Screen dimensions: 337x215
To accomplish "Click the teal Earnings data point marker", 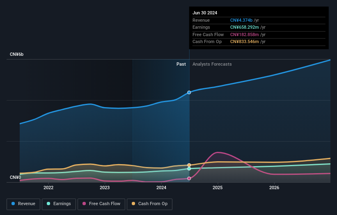I will (189, 169).
